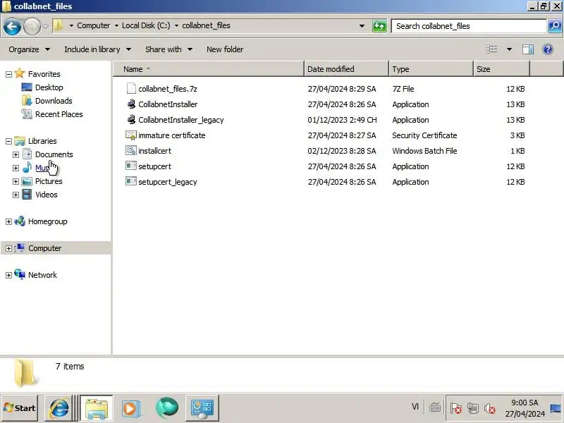Screen dimensions: 564x423
Task: Click the Windows Batch File type cell
Action: (x=424, y=151)
